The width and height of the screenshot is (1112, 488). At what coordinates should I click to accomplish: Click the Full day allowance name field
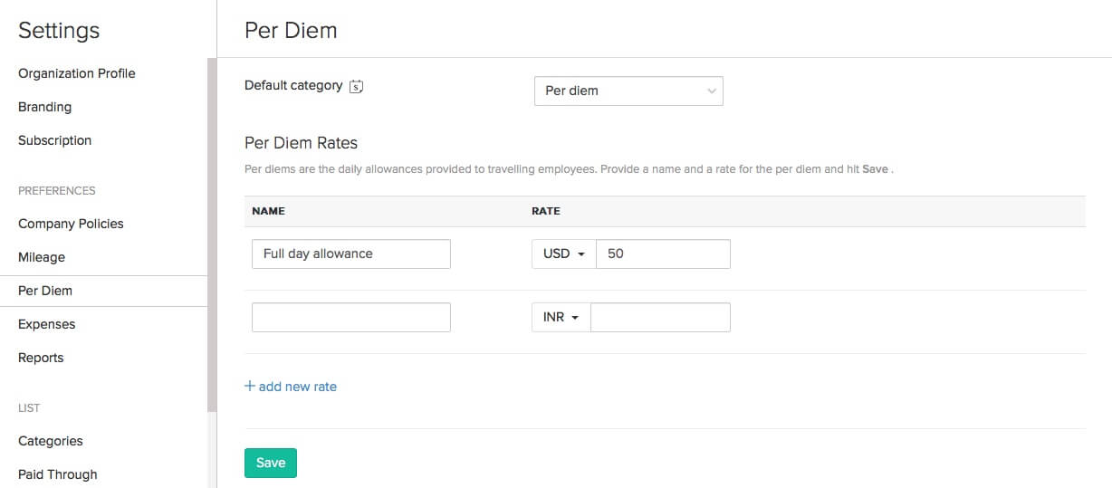tap(351, 254)
